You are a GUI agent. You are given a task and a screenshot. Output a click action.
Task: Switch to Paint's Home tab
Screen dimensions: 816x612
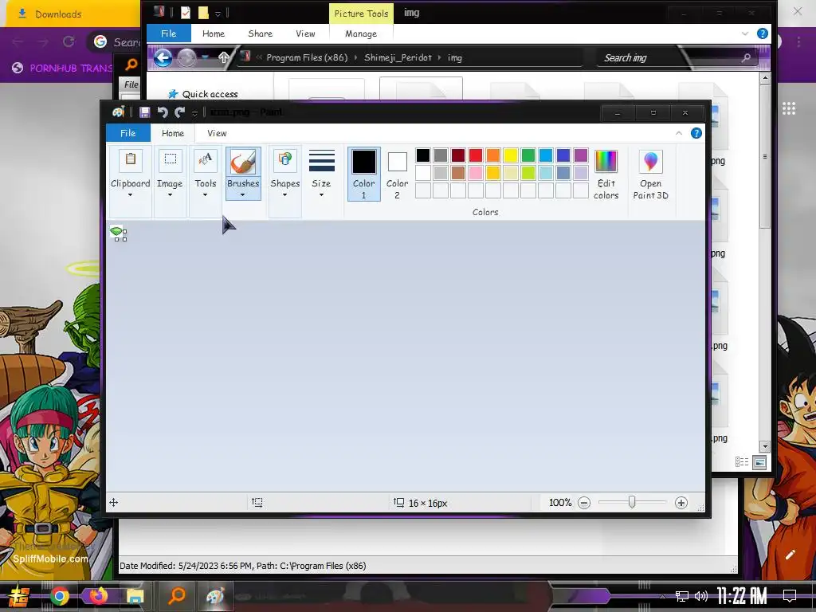tap(173, 133)
